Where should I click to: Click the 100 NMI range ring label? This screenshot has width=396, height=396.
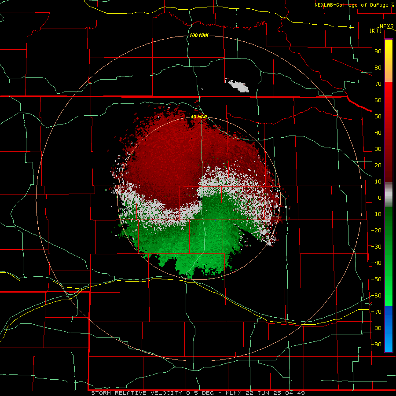(x=199, y=35)
